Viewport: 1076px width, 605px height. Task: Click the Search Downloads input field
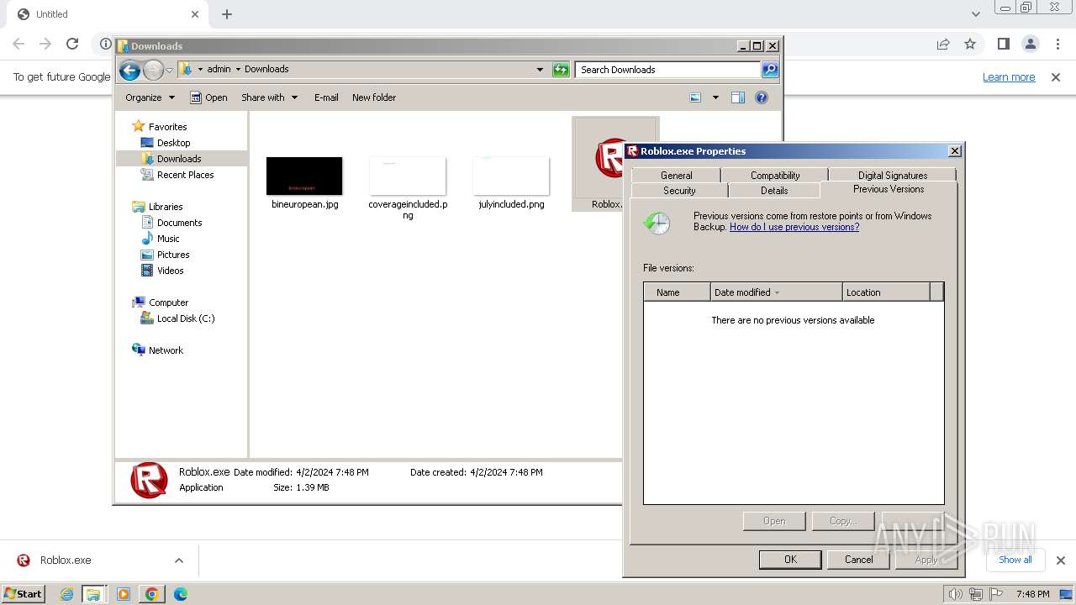tap(668, 70)
